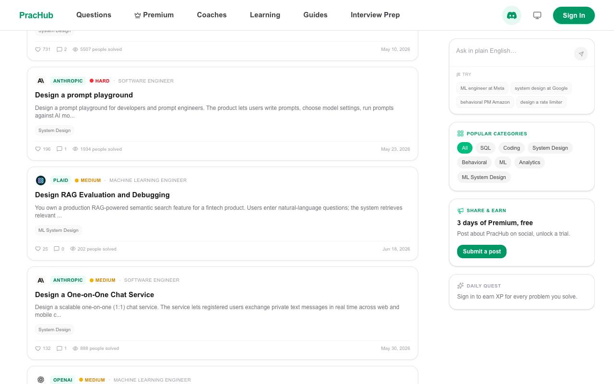Open Design a One-on-One Chat Service question

click(94, 295)
